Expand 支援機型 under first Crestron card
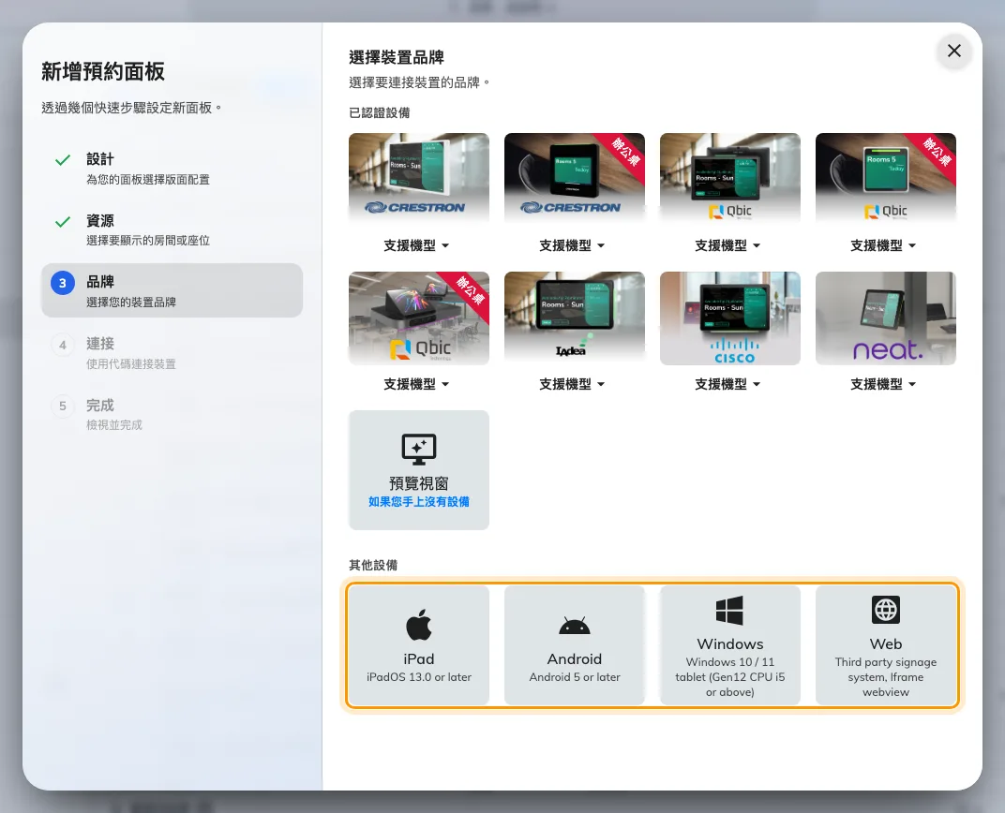This screenshot has height=813, width=1005. coord(416,245)
